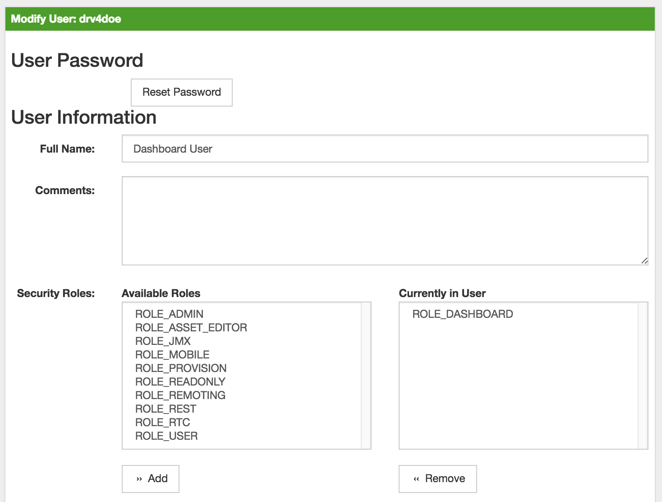This screenshot has height=502, width=662.
Task: Click the Add button to assign roles
Action: [150, 479]
